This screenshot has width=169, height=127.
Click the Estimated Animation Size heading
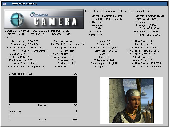point(150,16)
